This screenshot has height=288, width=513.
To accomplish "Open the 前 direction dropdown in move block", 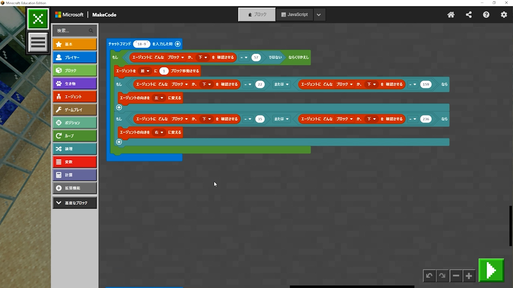I will [145, 71].
